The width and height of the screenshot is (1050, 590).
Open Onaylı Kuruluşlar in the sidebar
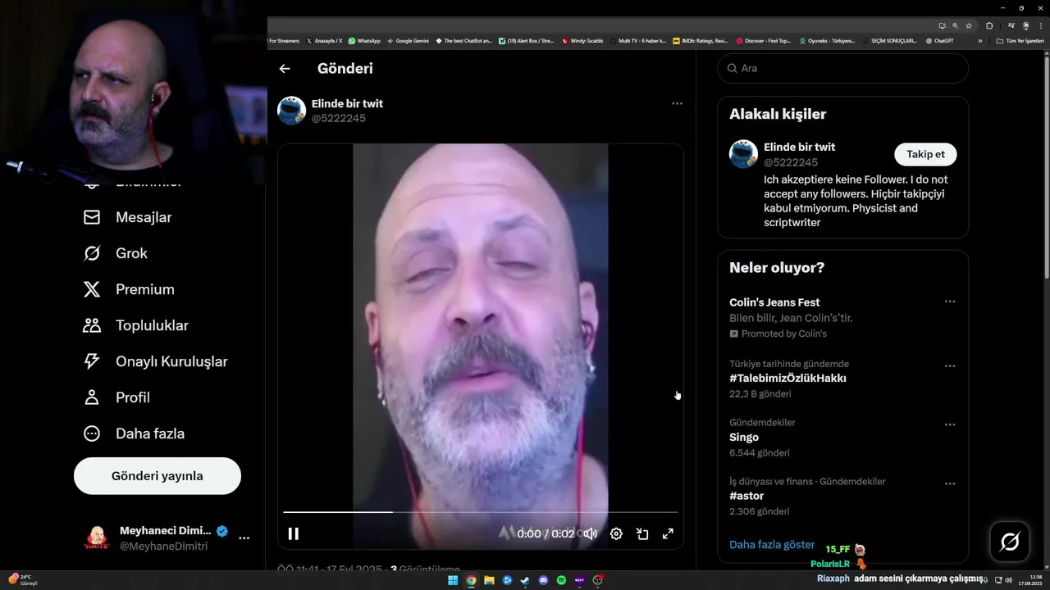point(156,361)
